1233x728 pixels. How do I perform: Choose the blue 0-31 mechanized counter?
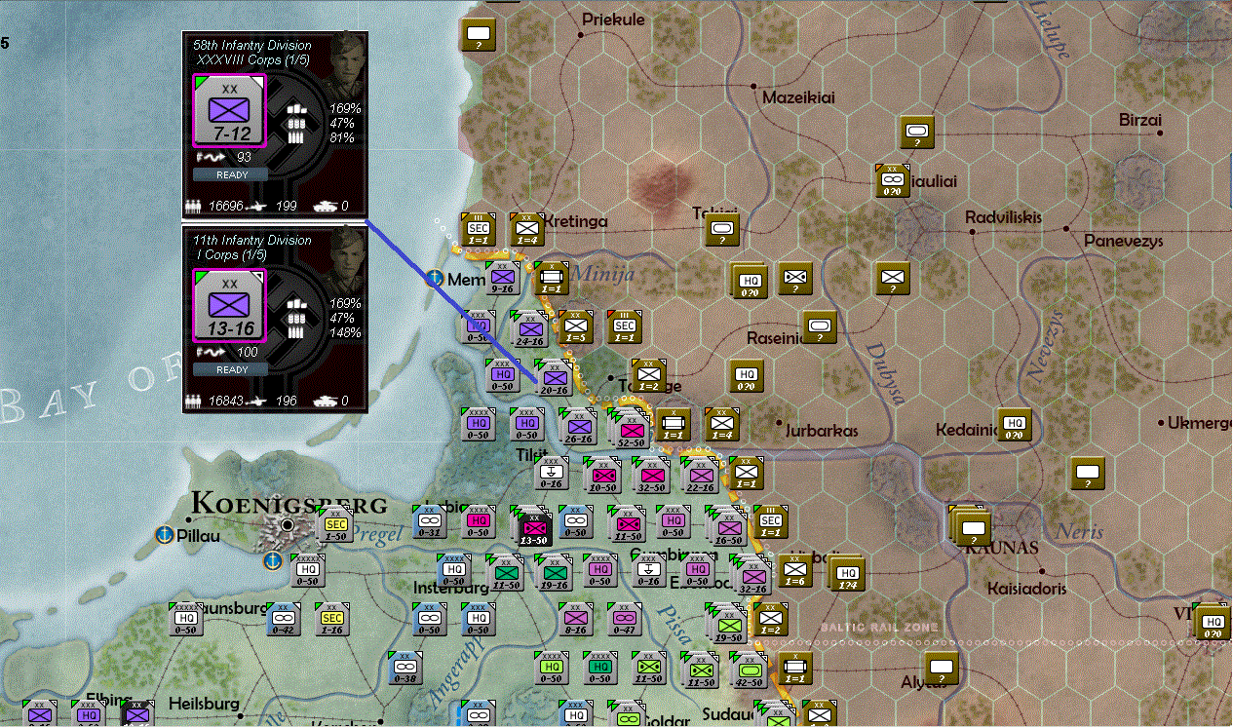[430, 521]
